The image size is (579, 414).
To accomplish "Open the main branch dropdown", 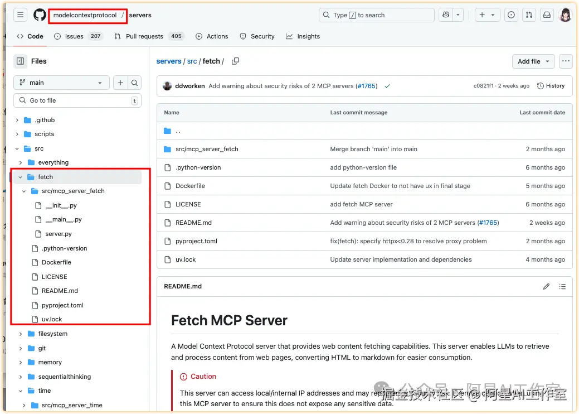I will point(61,83).
